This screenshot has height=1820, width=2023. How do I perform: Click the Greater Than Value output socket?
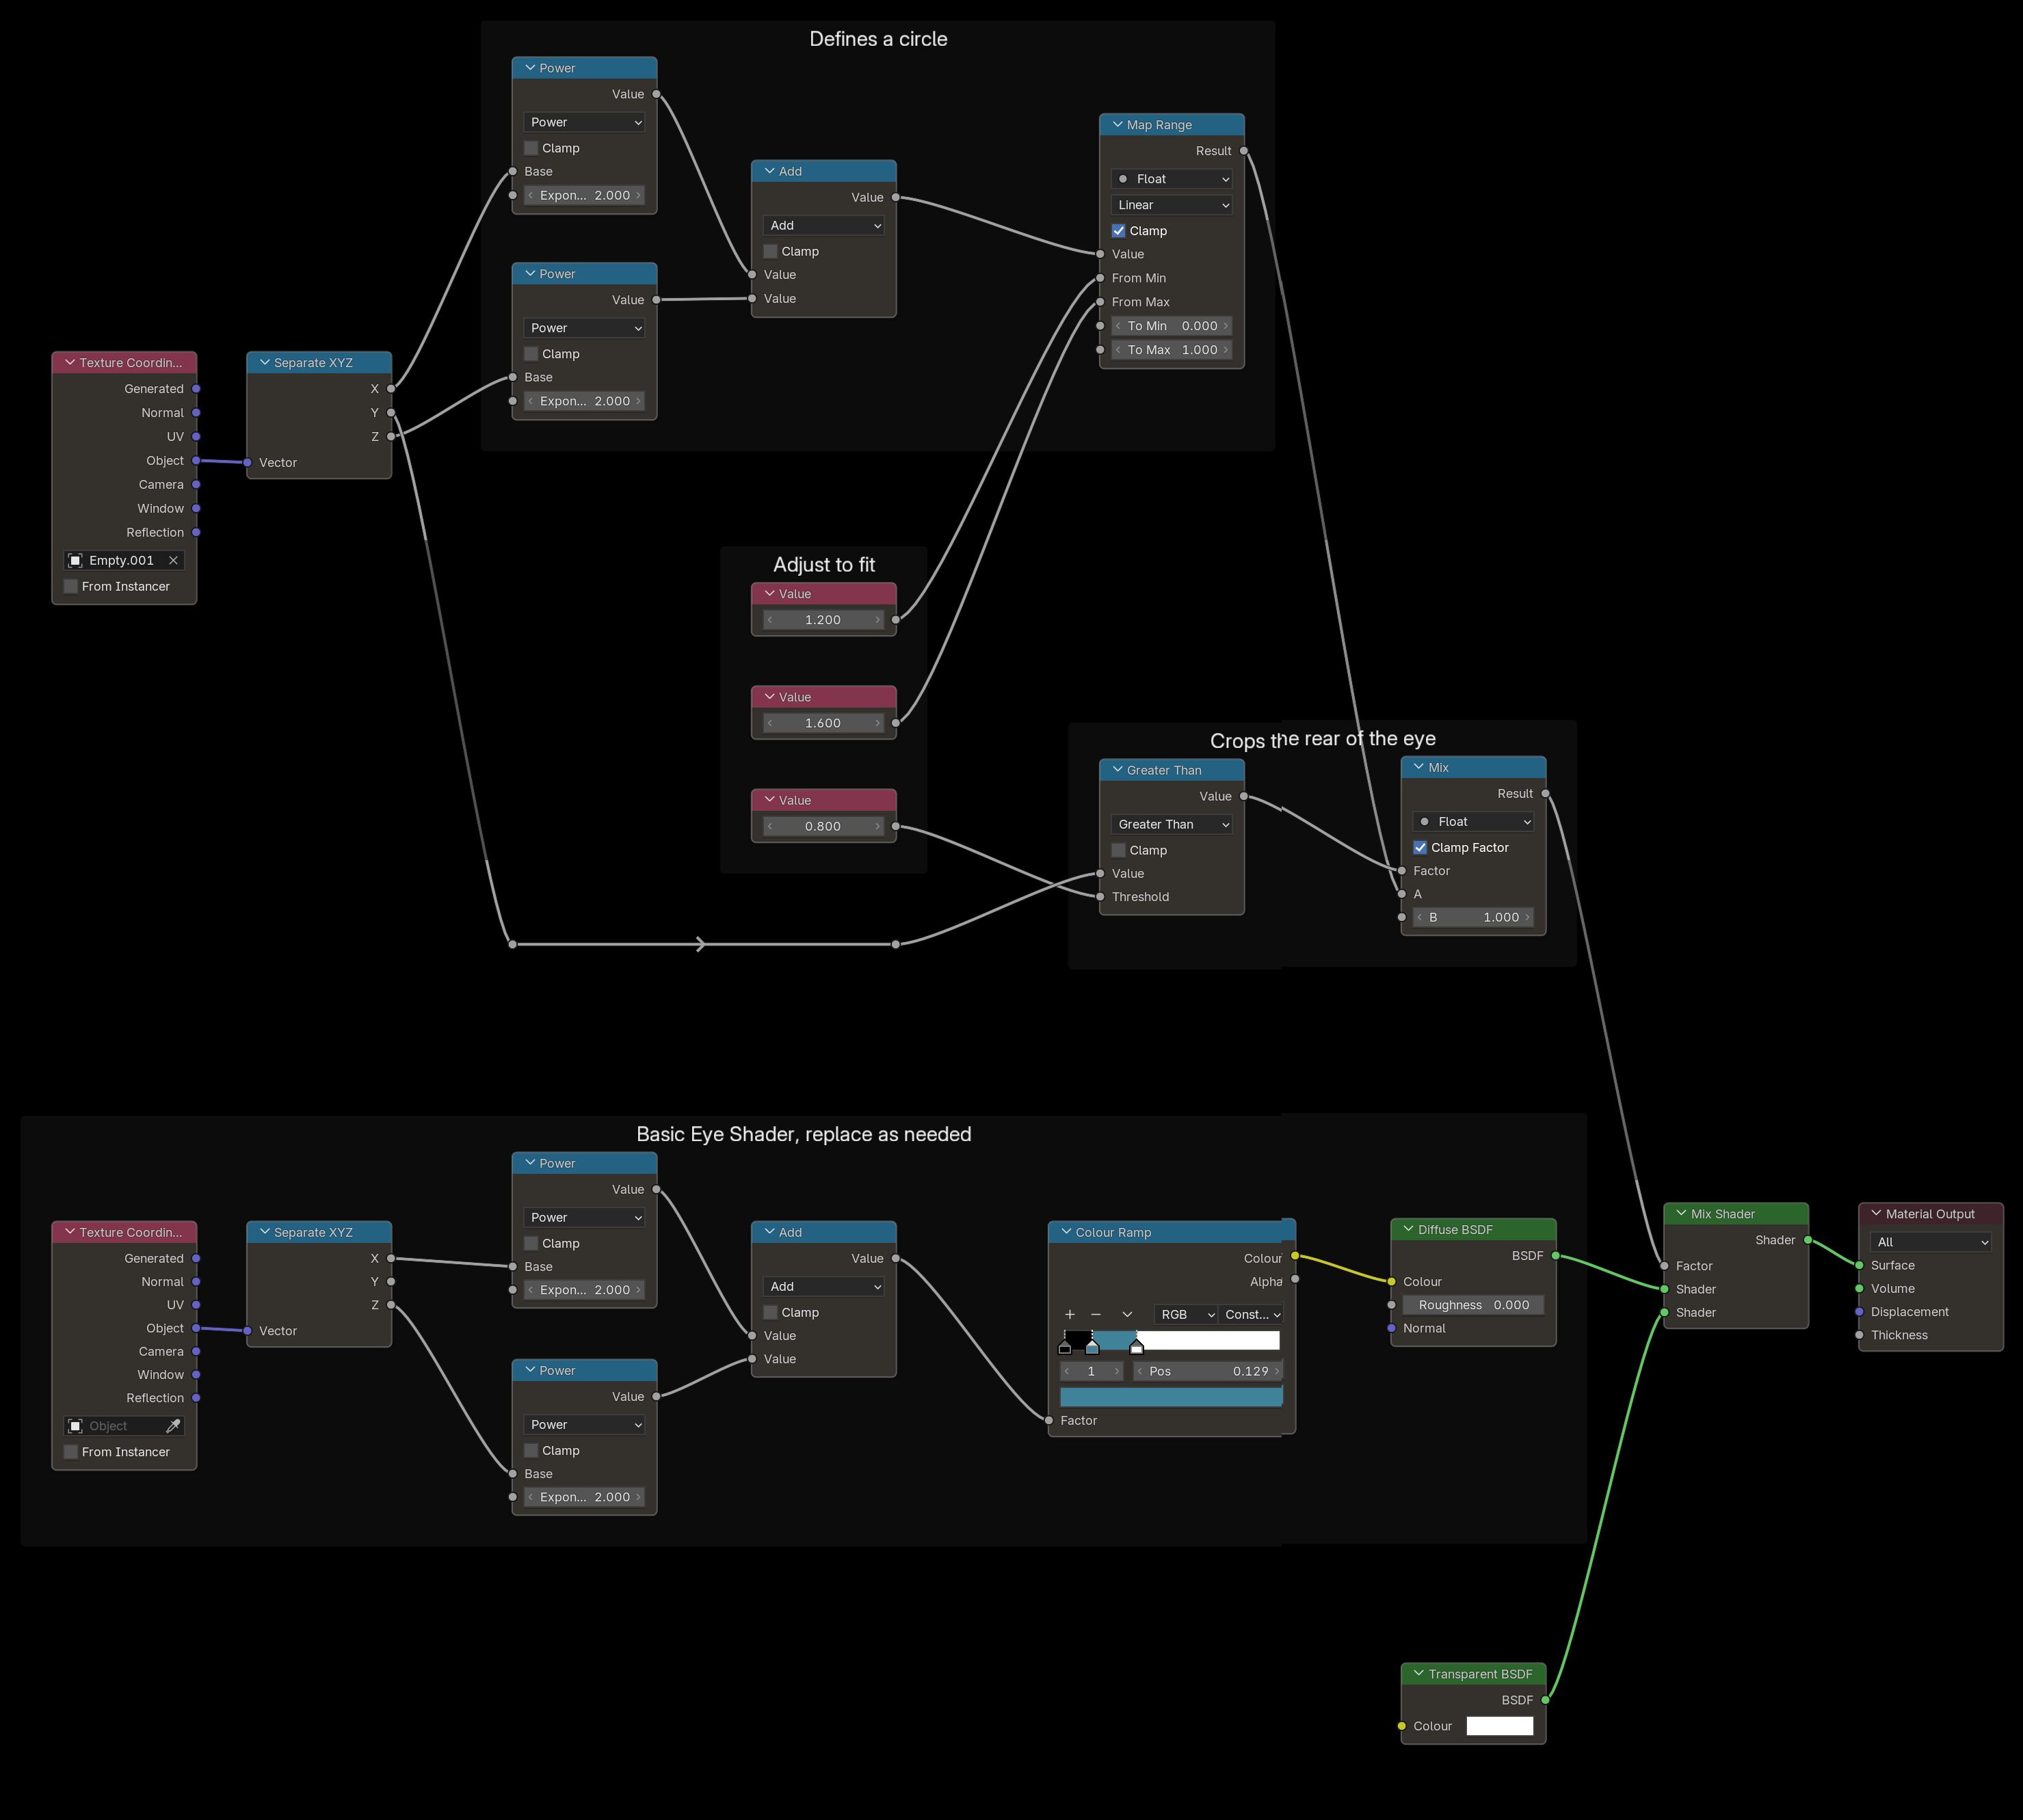click(1243, 796)
